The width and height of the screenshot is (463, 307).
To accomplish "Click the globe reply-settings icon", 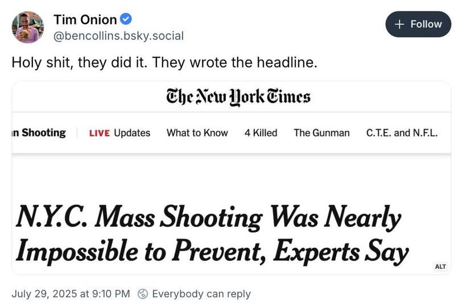I will tap(143, 294).
